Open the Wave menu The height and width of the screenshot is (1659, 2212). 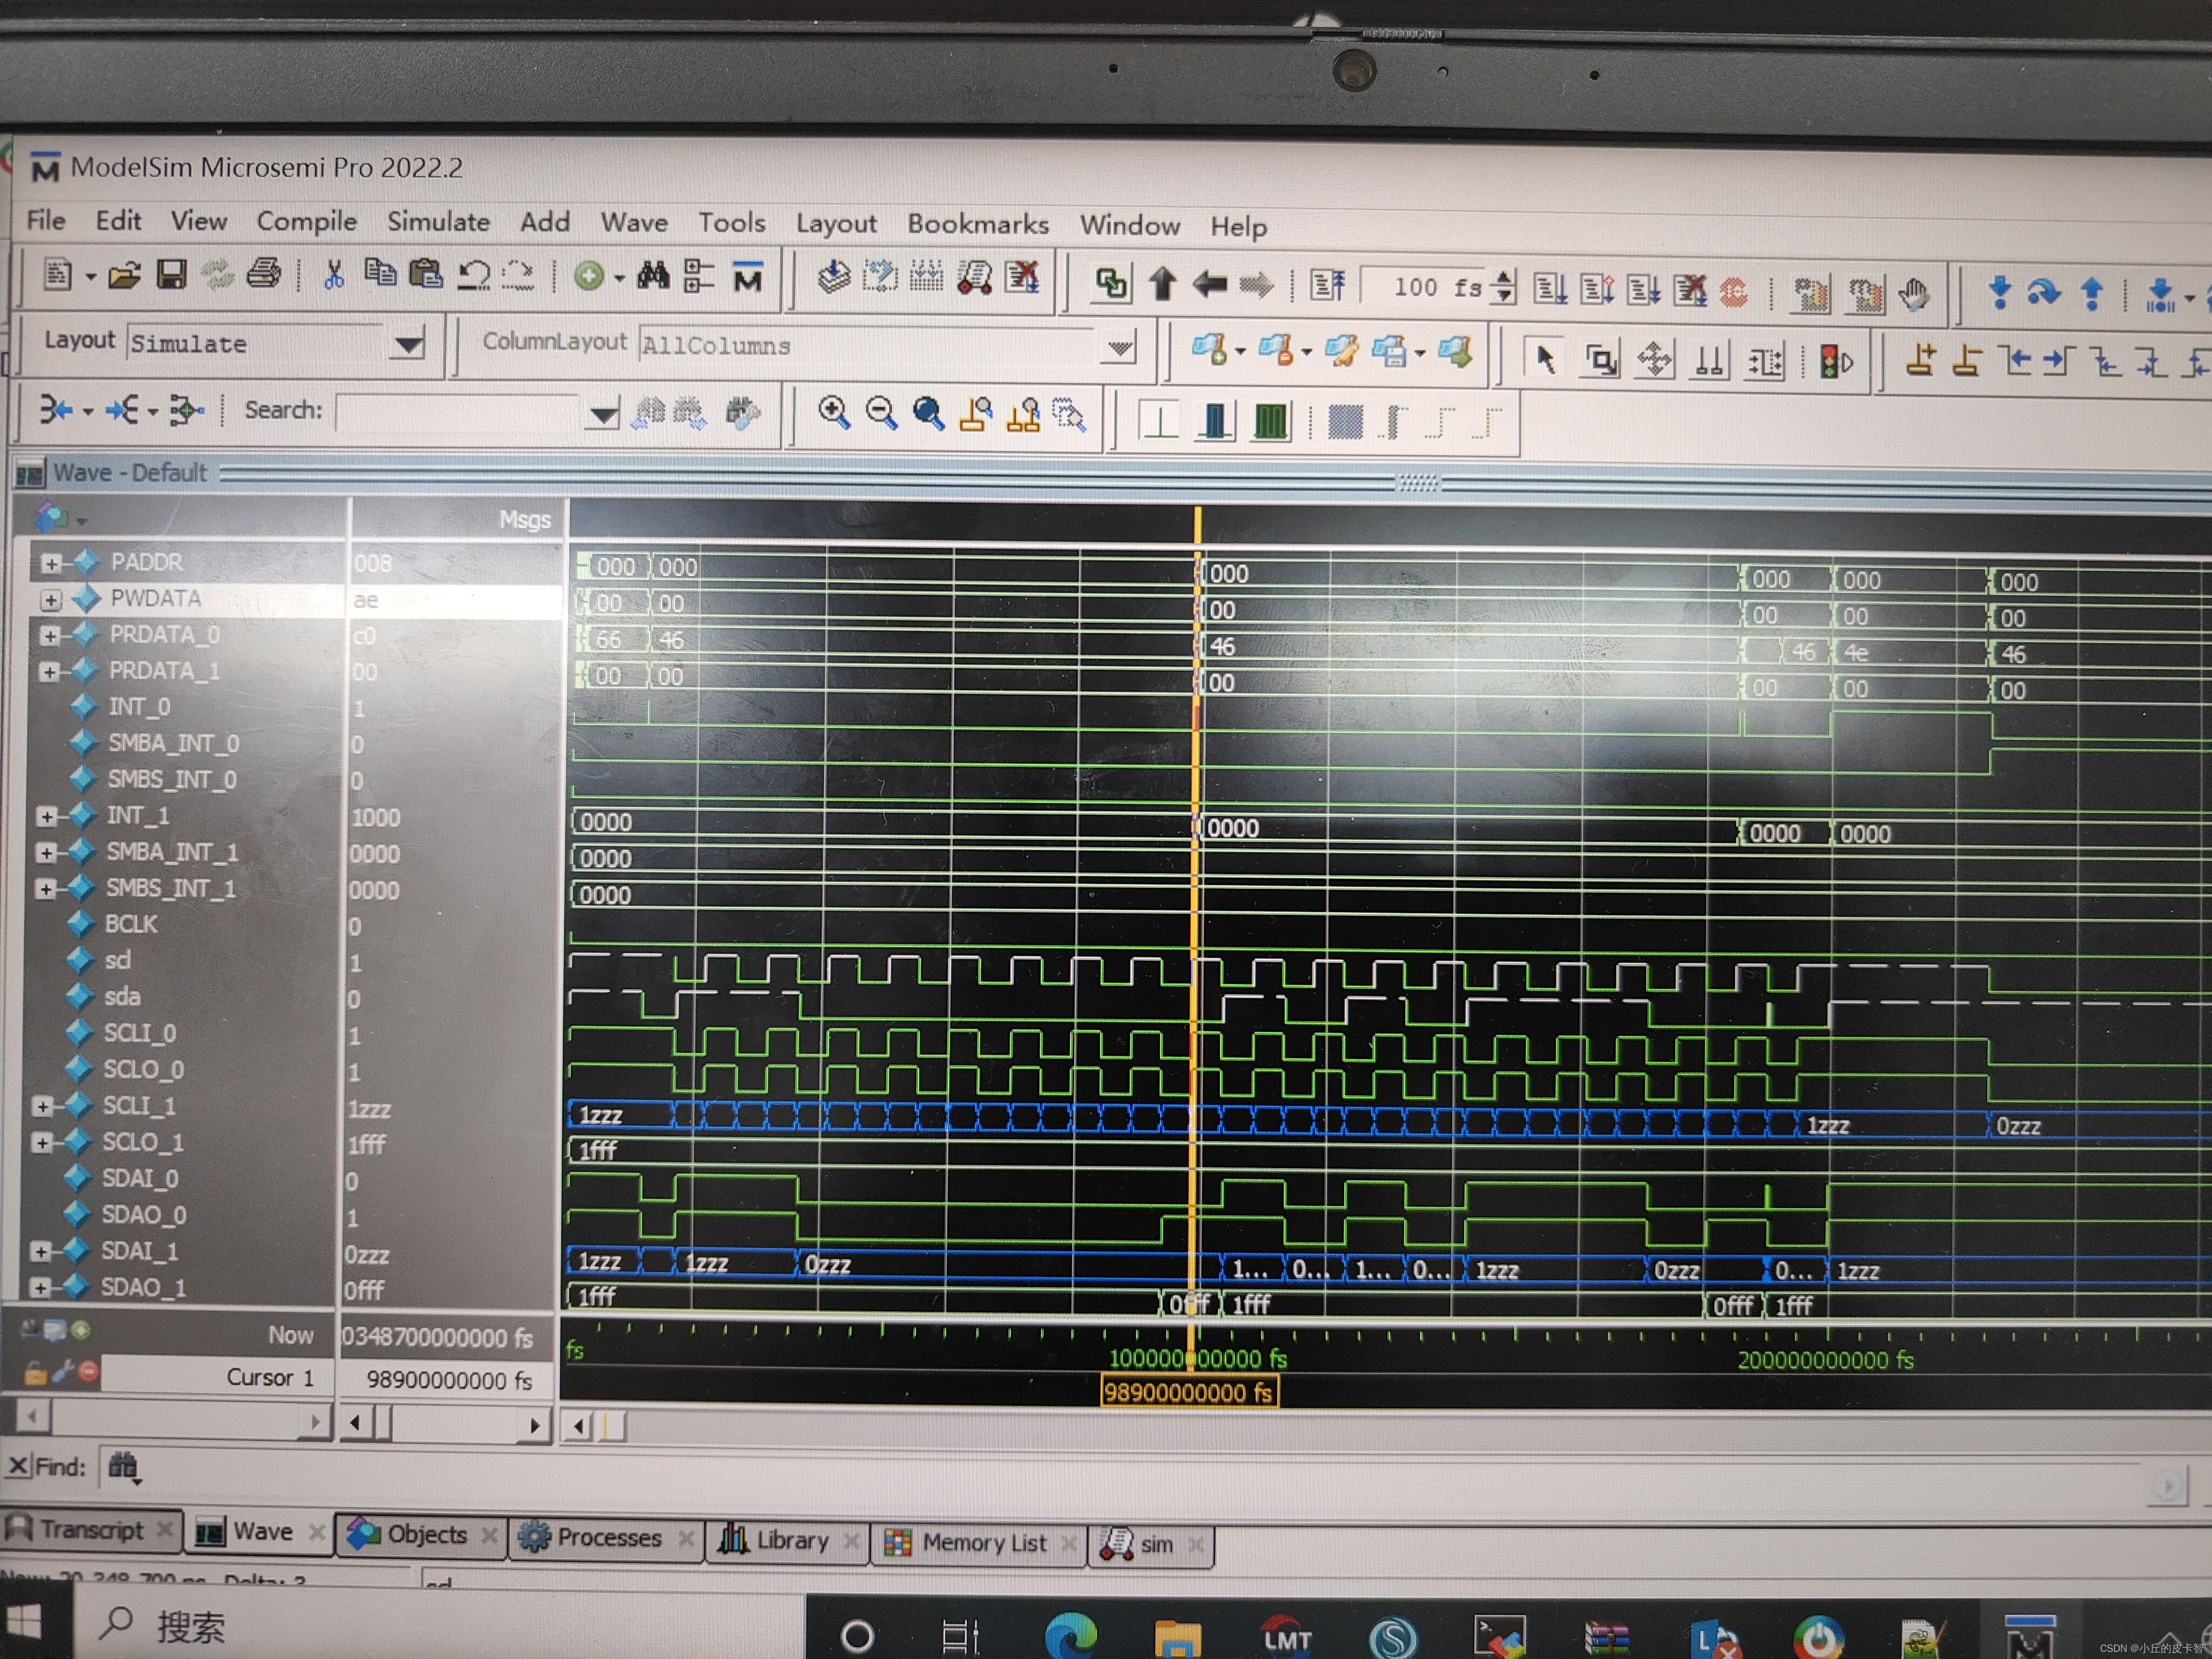634,223
